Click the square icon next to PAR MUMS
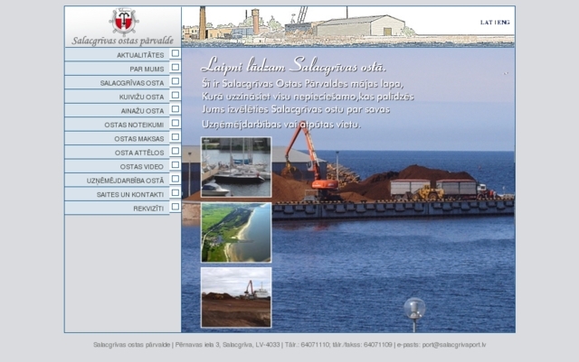Viewport: 579px width, 362px height. click(x=176, y=68)
